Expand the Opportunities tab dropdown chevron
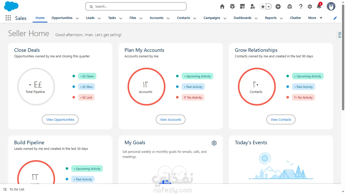 [x=77, y=18]
